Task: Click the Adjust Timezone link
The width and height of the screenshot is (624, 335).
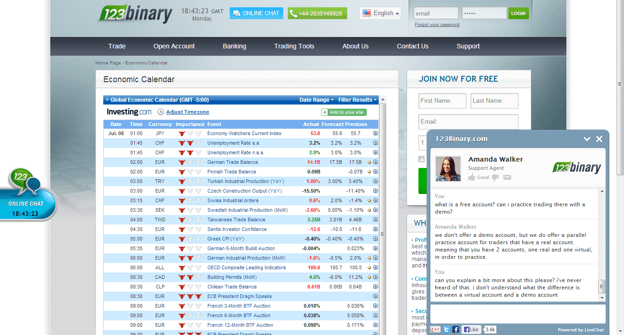Action: [x=188, y=112]
